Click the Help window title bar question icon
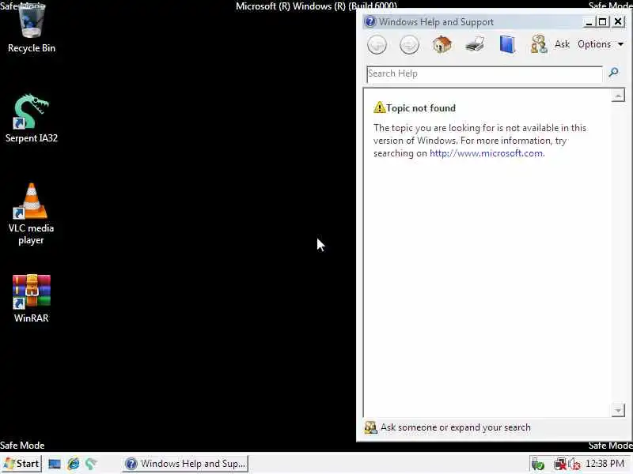The image size is (633, 474). point(370,22)
